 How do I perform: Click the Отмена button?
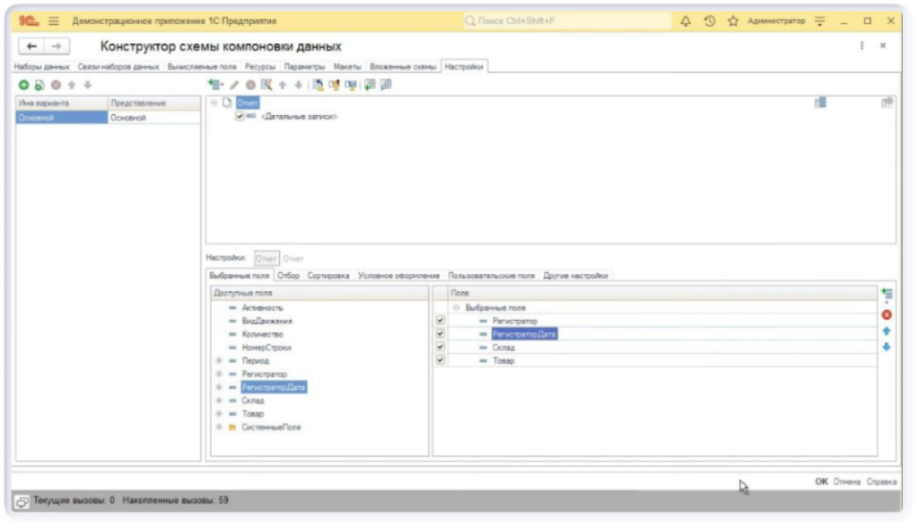(x=847, y=481)
